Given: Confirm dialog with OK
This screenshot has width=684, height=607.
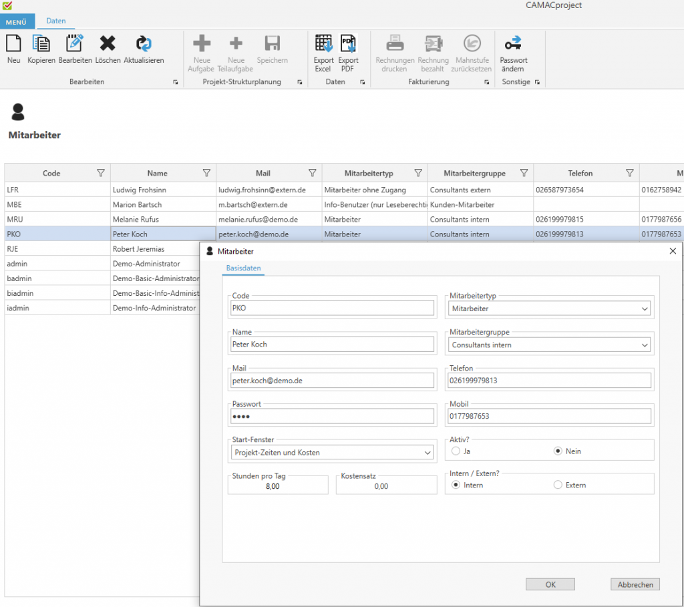Looking at the screenshot, I should (550, 584).
